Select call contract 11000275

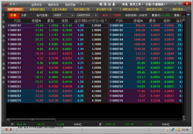(14, 101)
